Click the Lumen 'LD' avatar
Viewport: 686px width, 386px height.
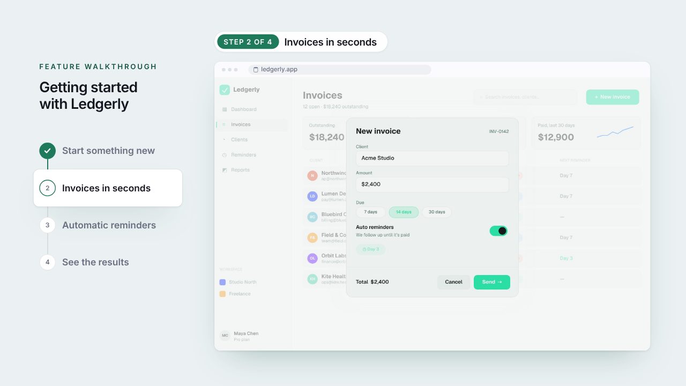312,196
